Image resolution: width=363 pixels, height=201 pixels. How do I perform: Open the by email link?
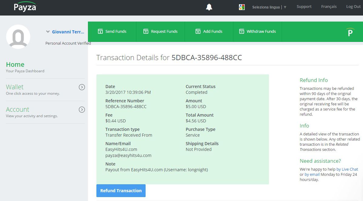pos(312,174)
